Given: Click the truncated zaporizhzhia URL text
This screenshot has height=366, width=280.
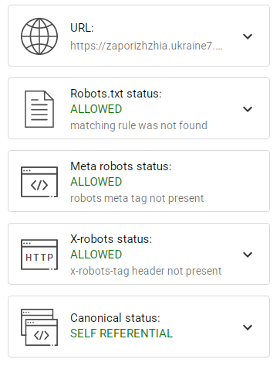Looking at the screenshot, I should (x=147, y=46).
